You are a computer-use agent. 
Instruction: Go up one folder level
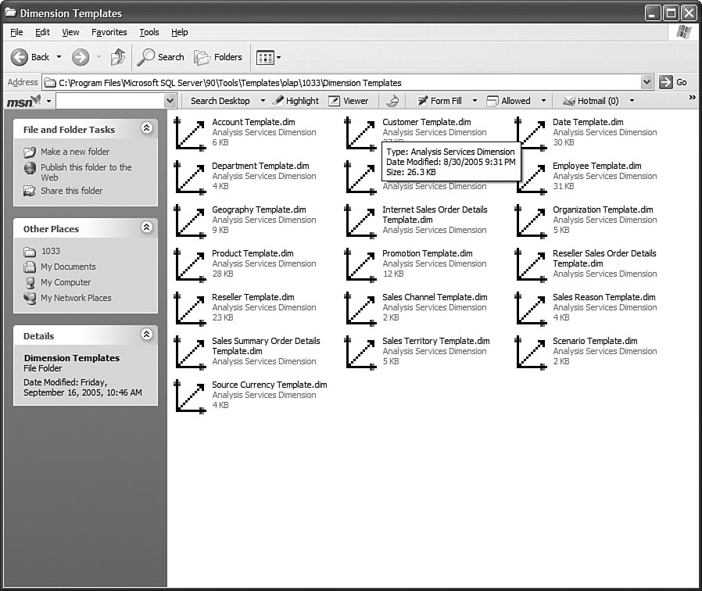118,57
